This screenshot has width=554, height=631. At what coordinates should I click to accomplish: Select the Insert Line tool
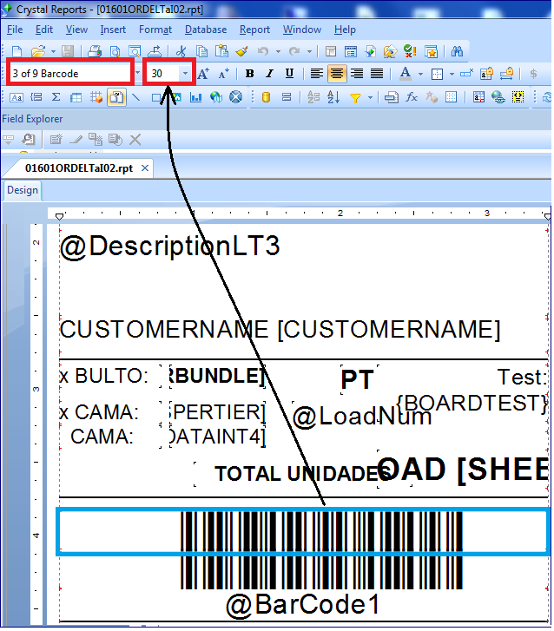tap(136, 97)
